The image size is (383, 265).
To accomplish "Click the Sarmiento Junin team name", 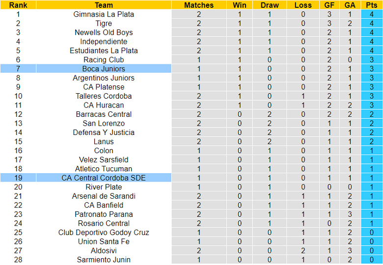I will tap(104, 260).
